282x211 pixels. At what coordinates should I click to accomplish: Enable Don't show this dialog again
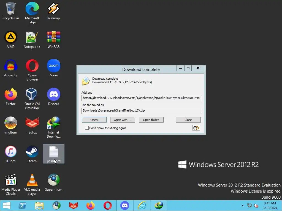(87, 128)
